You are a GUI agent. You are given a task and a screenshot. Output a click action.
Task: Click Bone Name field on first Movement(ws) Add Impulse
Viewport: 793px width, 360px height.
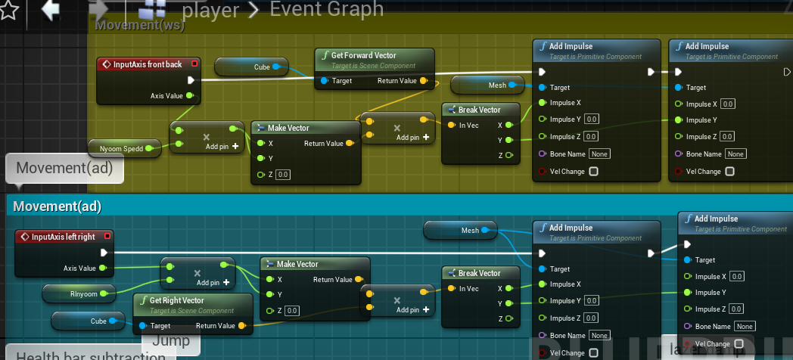click(x=599, y=154)
